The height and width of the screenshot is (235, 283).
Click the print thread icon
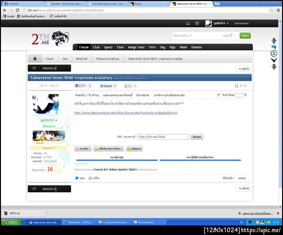point(236,86)
